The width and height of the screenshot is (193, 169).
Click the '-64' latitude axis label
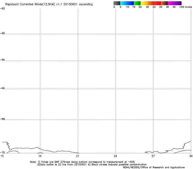click(2, 60)
